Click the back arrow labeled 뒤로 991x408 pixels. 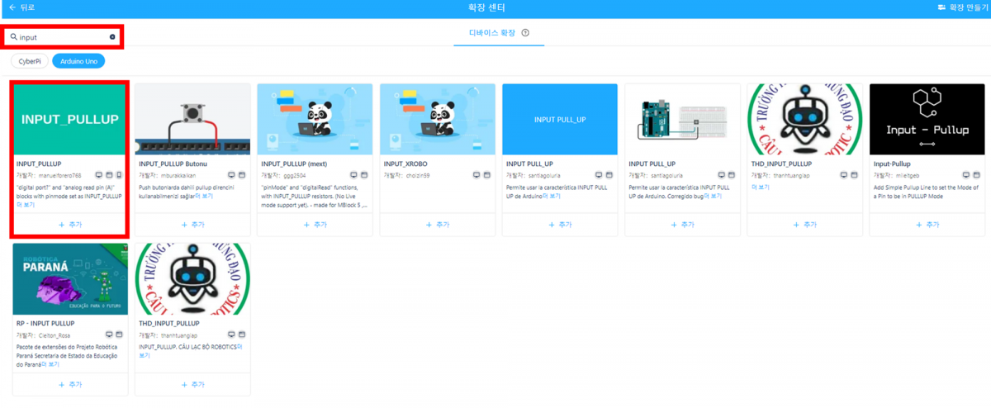pyautogui.click(x=12, y=7)
